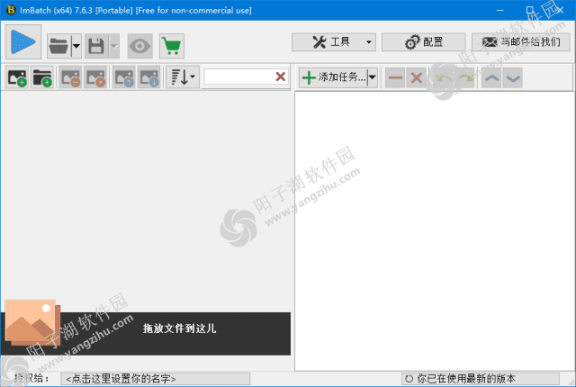The width and height of the screenshot is (576, 387).
Task: Move image down with the blue down arrow image icon
Action: tap(148, 77)
